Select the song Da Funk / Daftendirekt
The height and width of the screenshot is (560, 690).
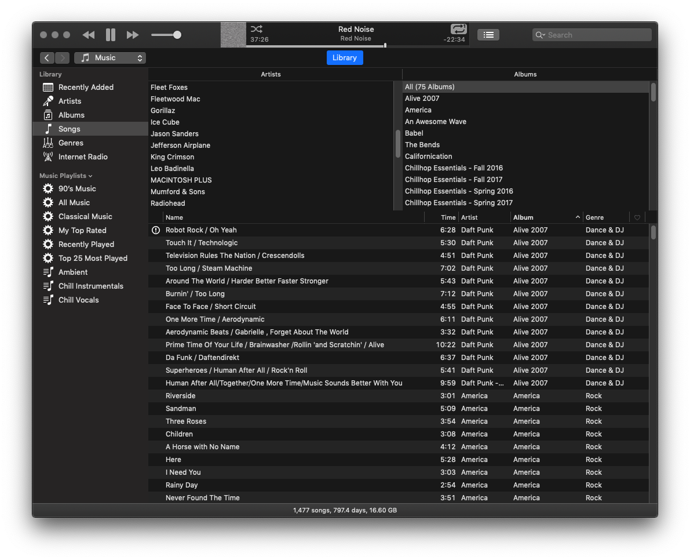click(x=398, y=358)
